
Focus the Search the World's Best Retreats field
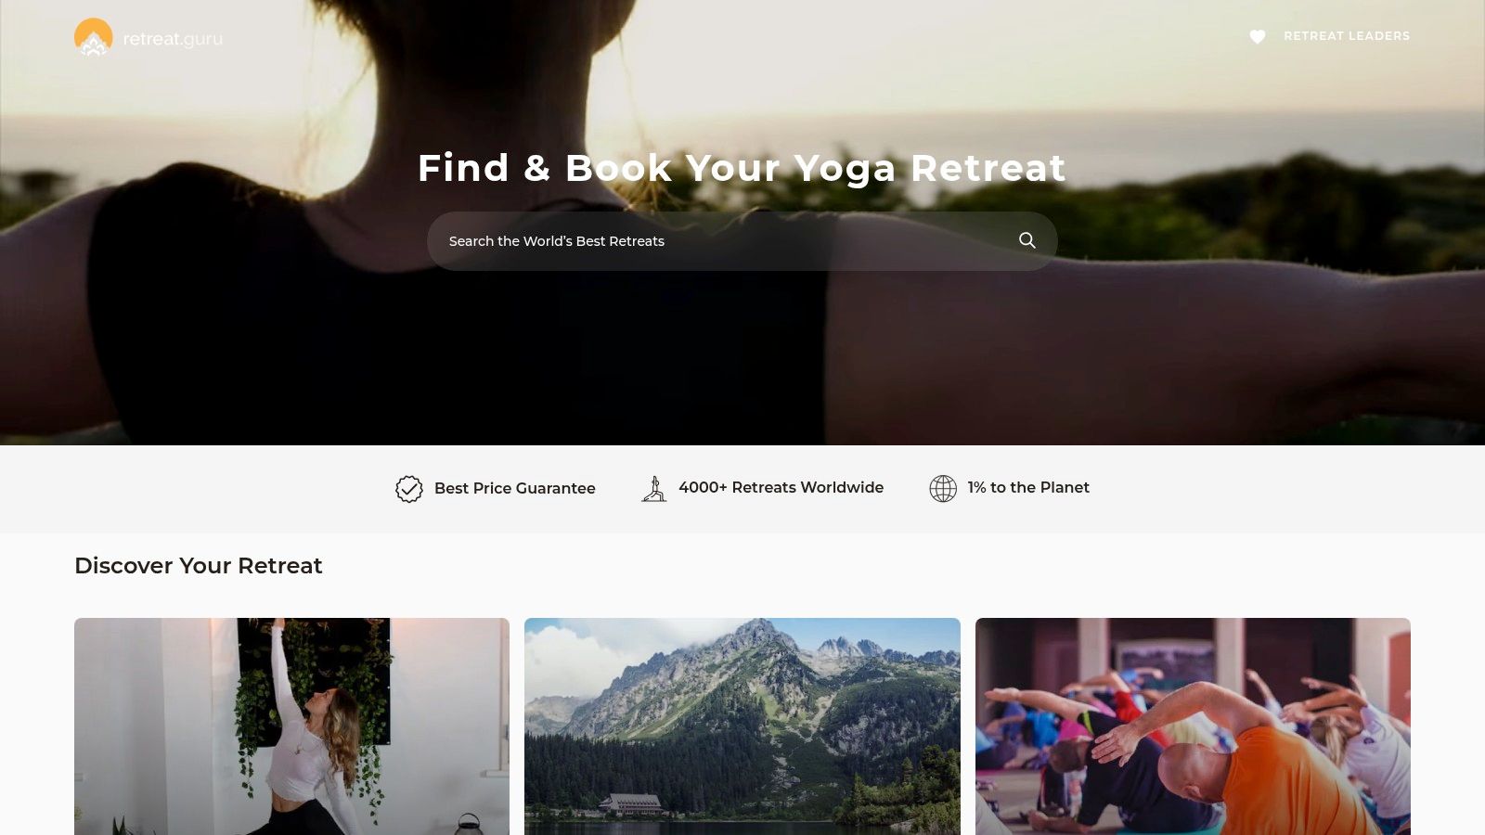[742, 241]
